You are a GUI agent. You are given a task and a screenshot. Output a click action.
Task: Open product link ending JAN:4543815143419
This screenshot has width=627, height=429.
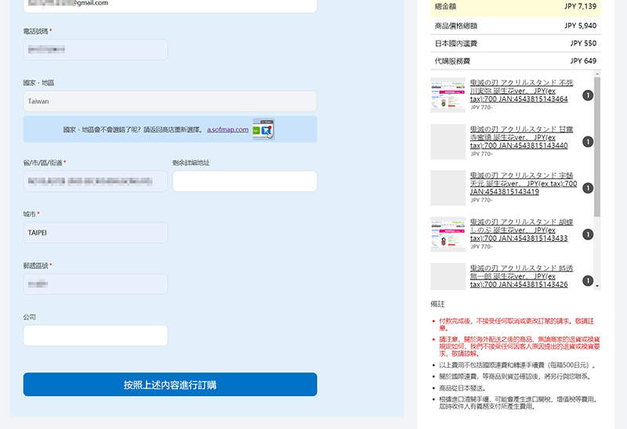[524, 183]
